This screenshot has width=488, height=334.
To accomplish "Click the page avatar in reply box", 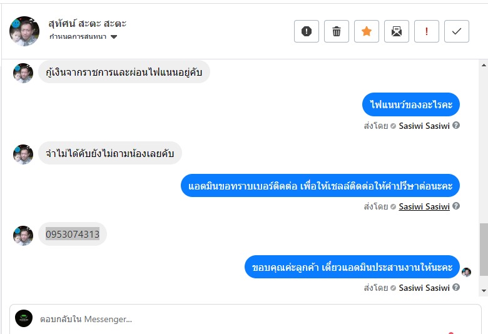I will [x=24, y=318].
